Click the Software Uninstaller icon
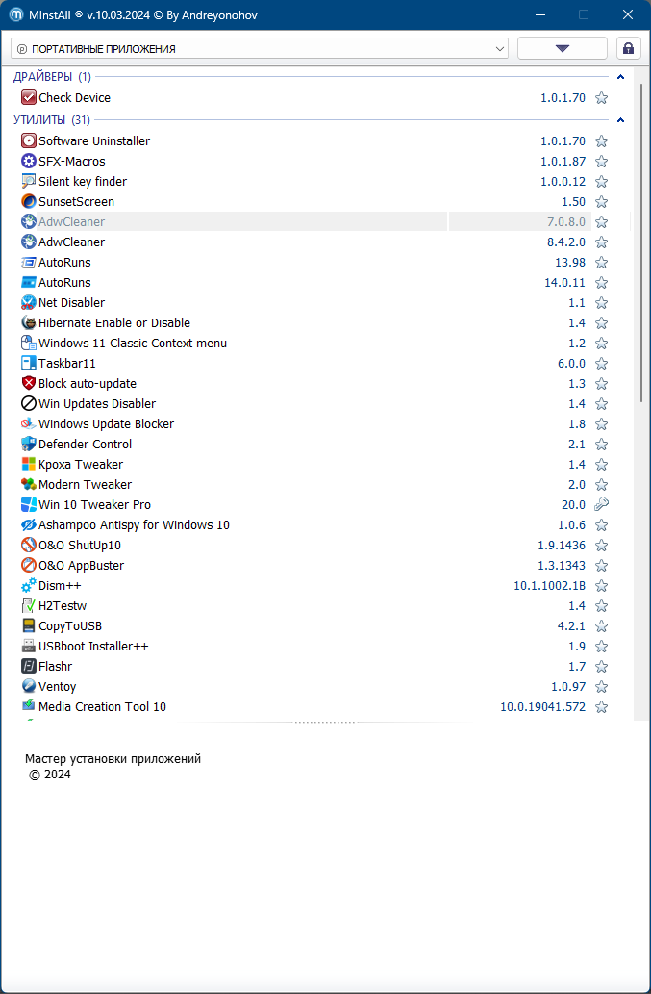 pos(29,140)
